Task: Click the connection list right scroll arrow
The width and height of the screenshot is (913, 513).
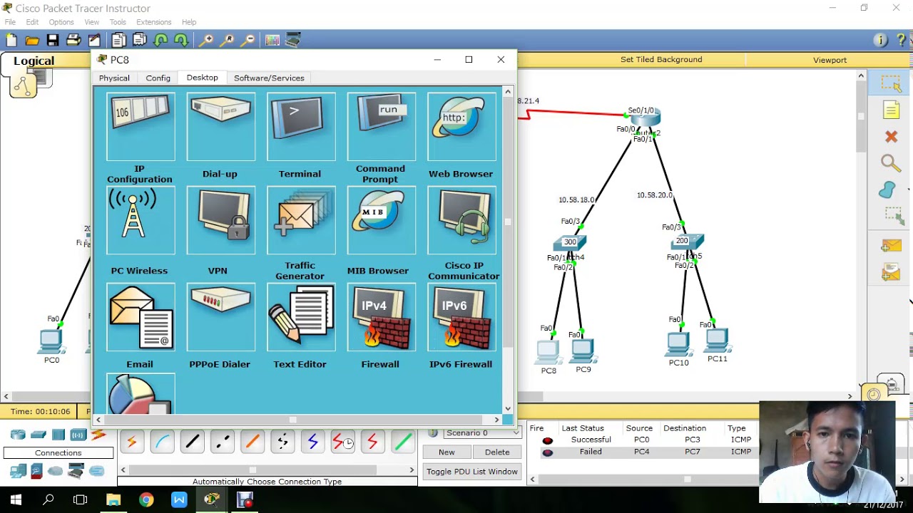Action: [x=412, y=470]
